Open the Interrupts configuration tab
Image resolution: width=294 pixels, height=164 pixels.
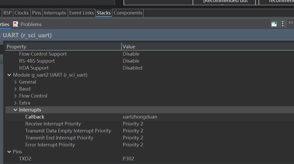55,13
